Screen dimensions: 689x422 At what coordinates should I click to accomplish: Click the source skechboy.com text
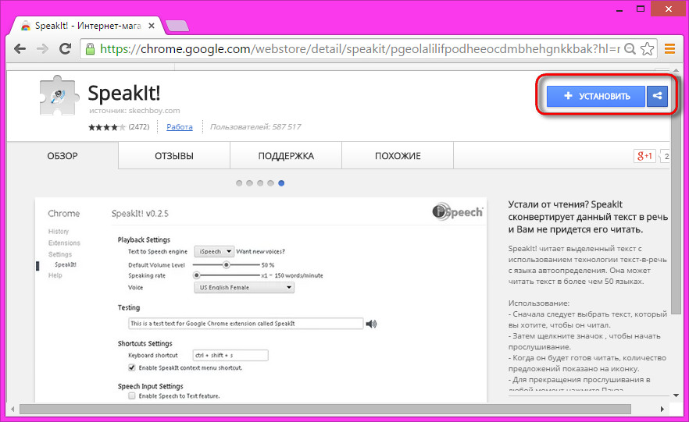click(x=134, y=111)
